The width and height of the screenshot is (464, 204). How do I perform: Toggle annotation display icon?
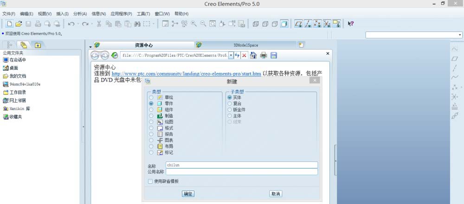[x=336, y=24]
